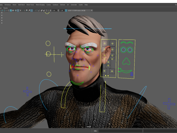177x133 pixels.
Task: Open the Curves menu
Action: (49, 5)
